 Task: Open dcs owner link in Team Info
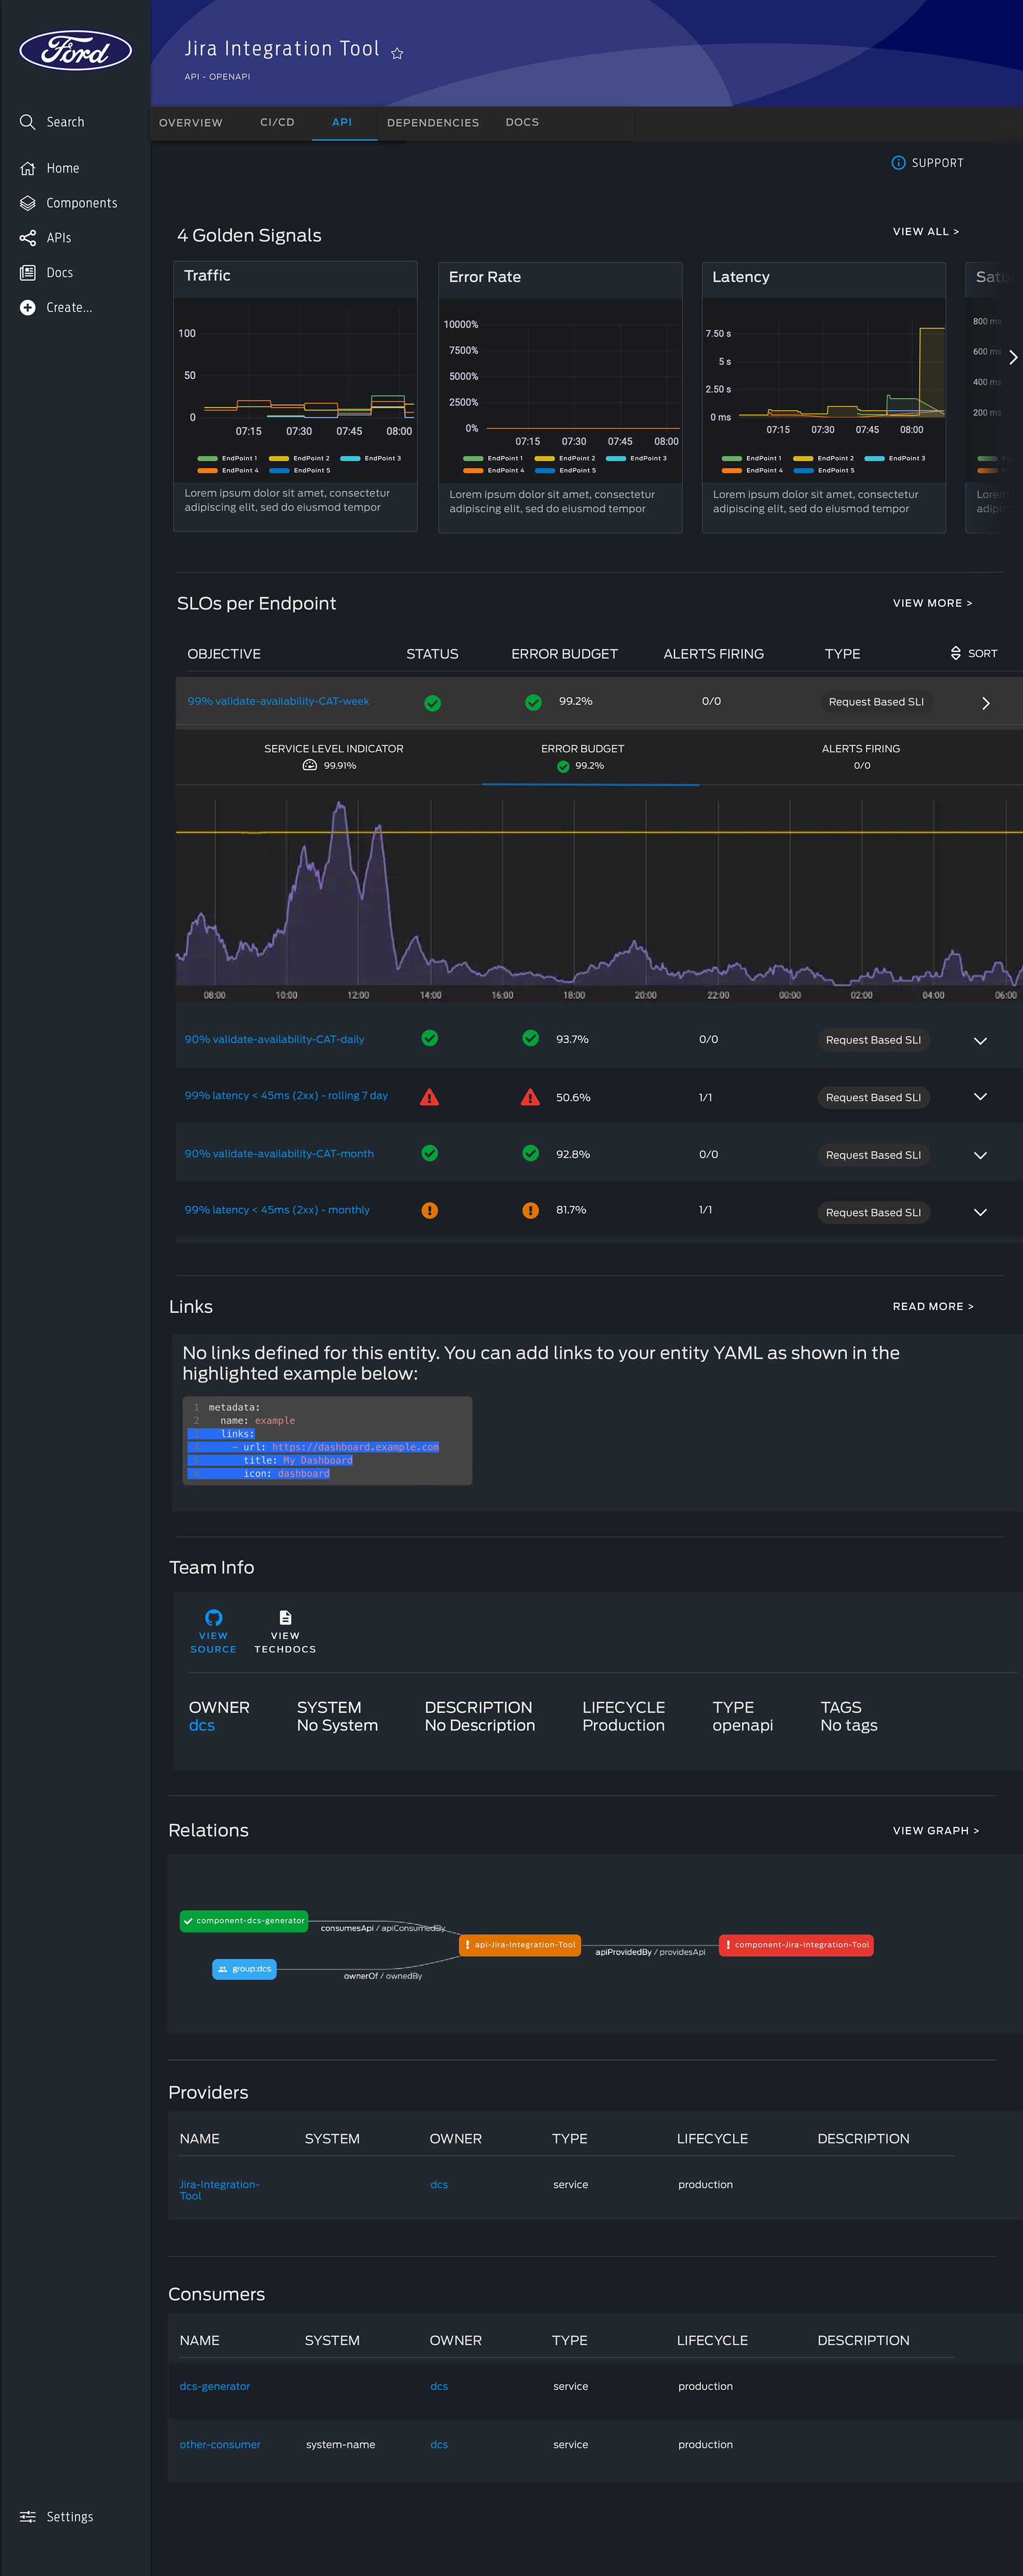(x=202, y=1725)
